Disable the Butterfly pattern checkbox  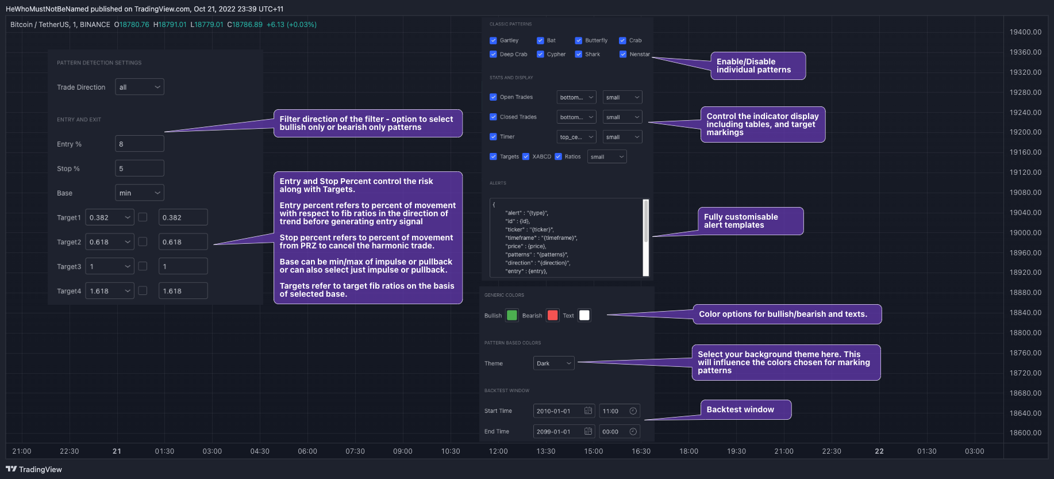tap(579, 40)
